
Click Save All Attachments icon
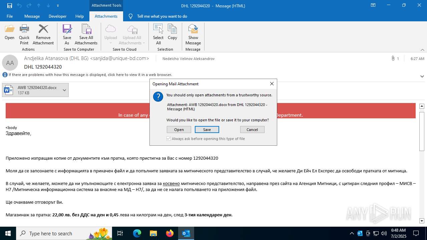86,34
